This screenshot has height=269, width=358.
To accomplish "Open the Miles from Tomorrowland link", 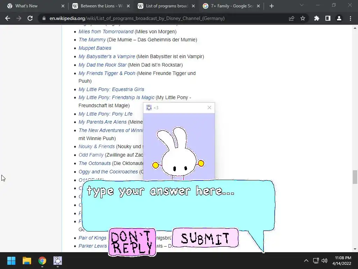I will (x=106, y=32).
